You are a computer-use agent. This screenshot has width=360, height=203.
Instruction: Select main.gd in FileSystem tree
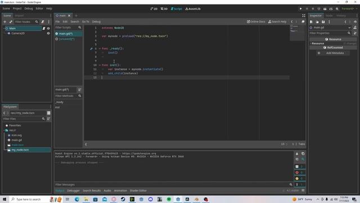[16, 140]
